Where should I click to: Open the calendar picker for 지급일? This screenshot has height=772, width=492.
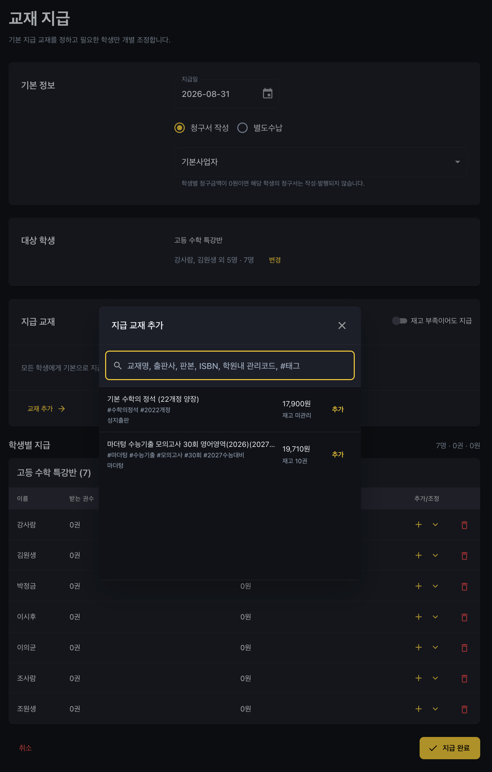[268, 94]
